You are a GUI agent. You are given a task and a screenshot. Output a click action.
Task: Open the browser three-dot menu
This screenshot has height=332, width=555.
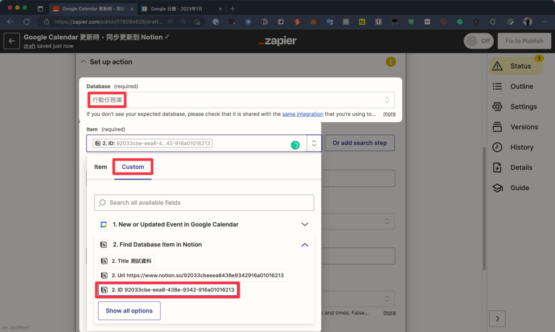544,22
